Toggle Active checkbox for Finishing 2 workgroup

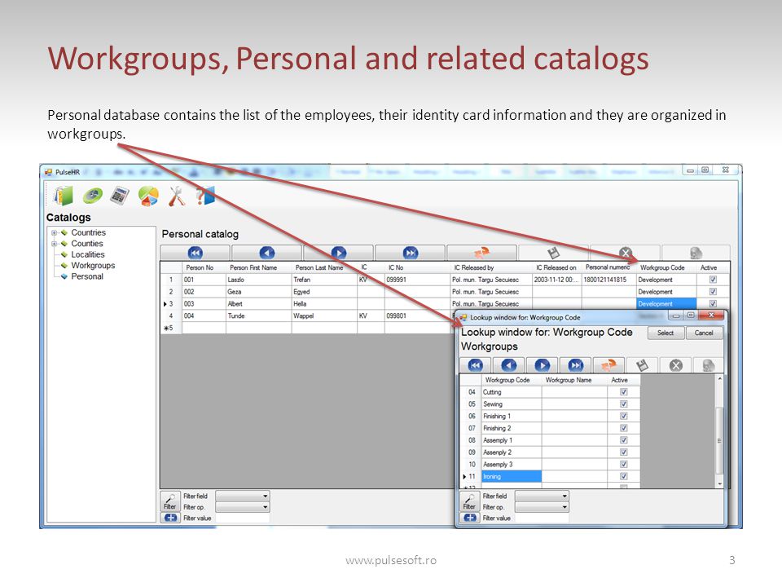coord(623,428)
